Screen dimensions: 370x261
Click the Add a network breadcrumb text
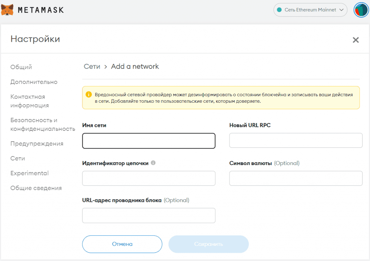click(x=135, y=67)
